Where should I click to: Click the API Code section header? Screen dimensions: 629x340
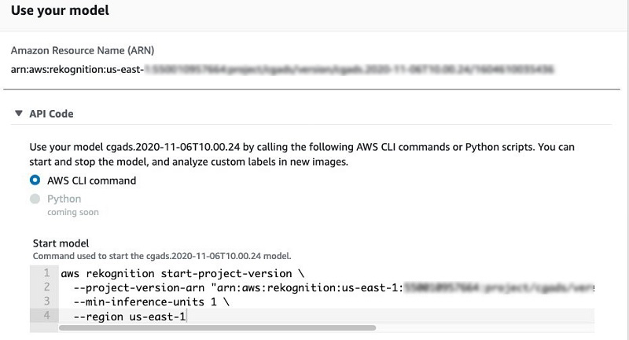(51, 114)
